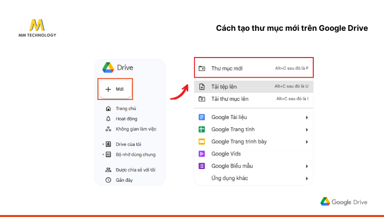Open submenu arrow beside Google Tài liệu
Viewport: 384px width, 217px height.
tap(307, 118)
